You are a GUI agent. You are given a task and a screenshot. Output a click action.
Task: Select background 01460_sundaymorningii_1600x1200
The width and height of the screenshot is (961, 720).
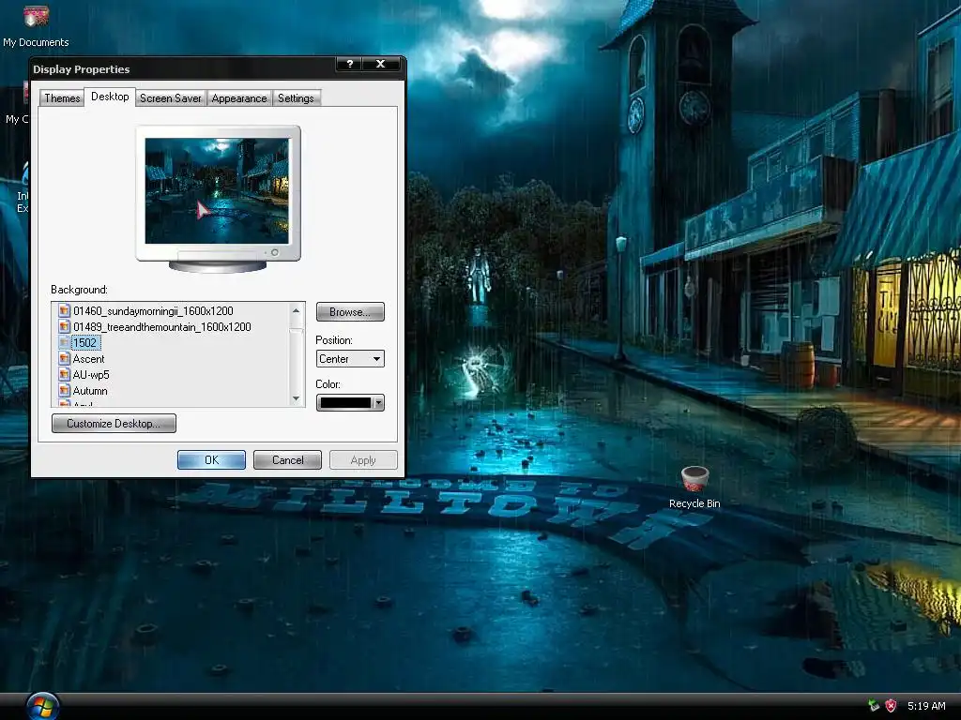(x=153, y=311)
